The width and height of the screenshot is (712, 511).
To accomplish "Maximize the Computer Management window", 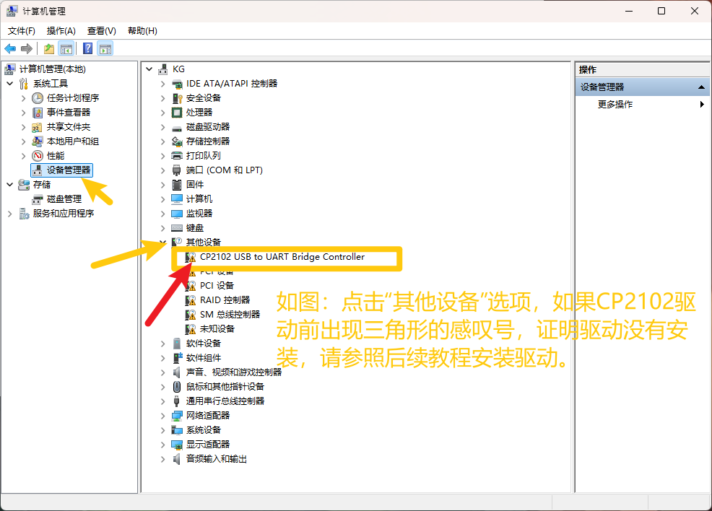I will [x=661, y=11].
